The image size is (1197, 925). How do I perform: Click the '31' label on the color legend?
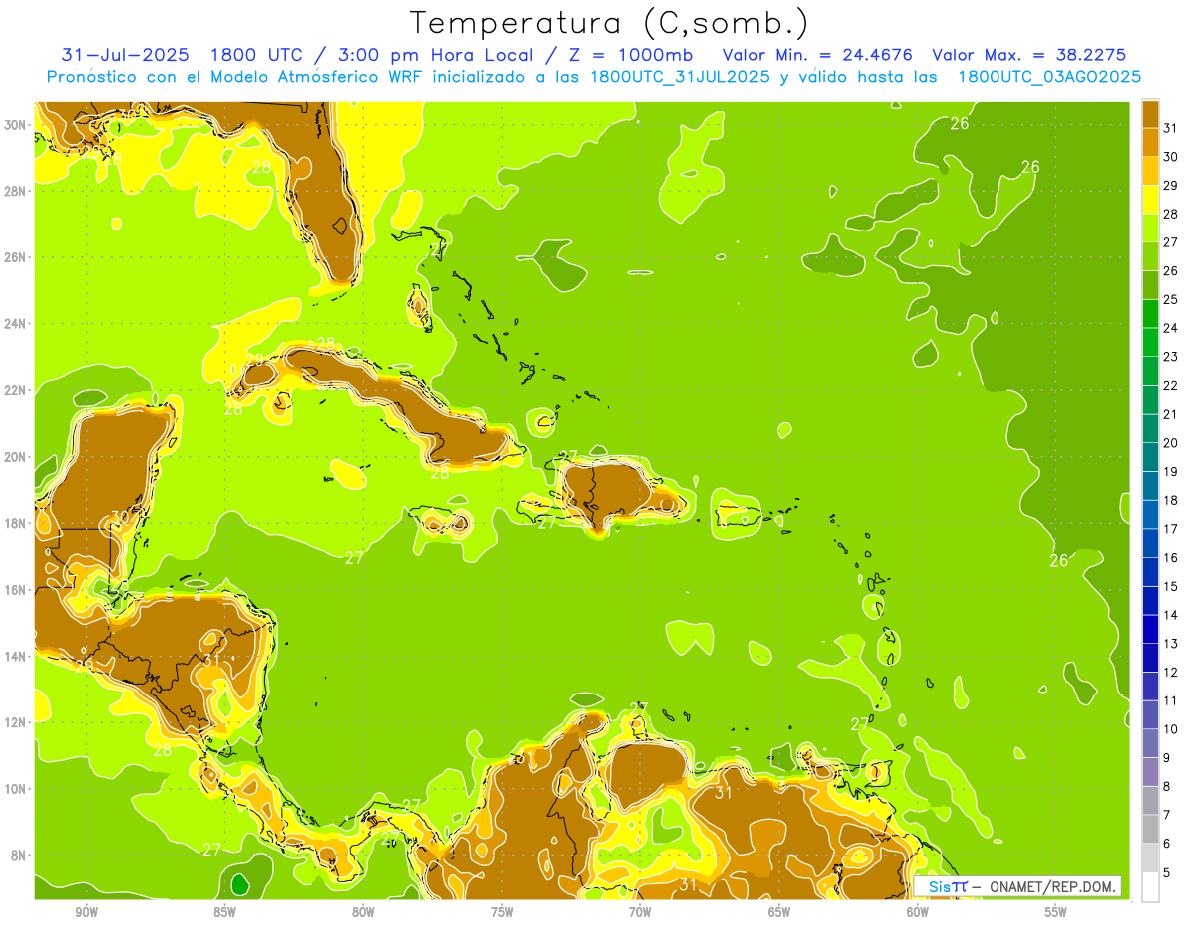point(1171,128)
